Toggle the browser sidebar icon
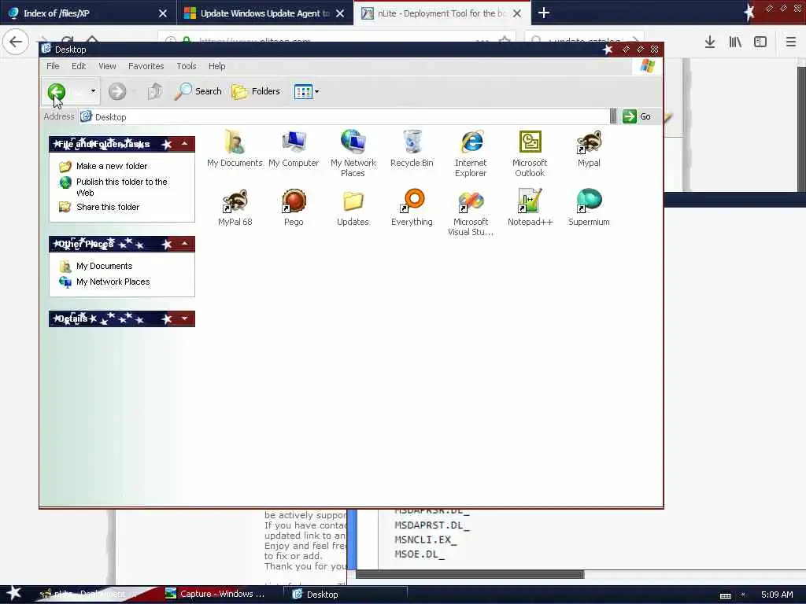Image resolution: width=806 pixels, height=604 pixels. coord(760,42)
